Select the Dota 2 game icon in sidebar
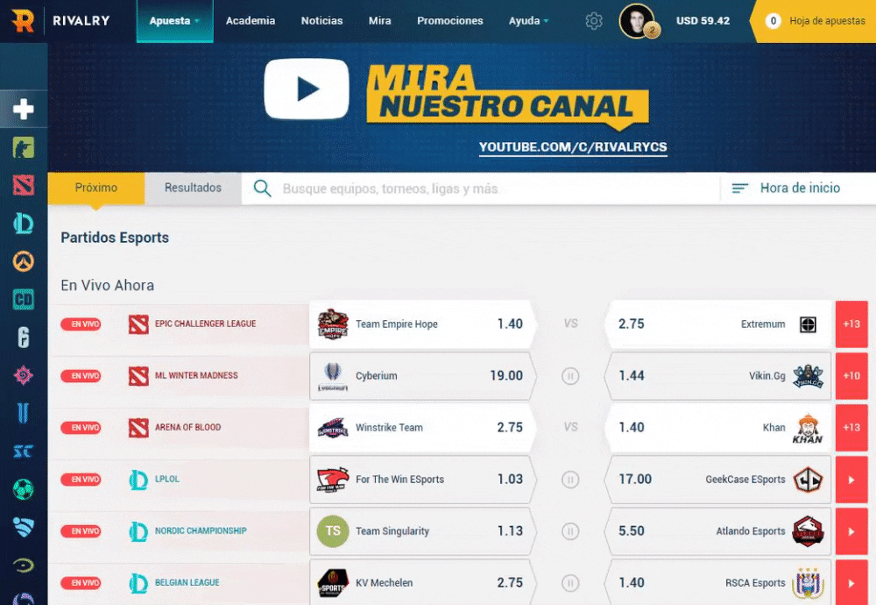 24,186
